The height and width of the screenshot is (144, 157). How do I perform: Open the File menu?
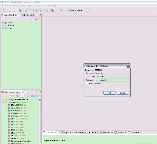coord(2,6)
